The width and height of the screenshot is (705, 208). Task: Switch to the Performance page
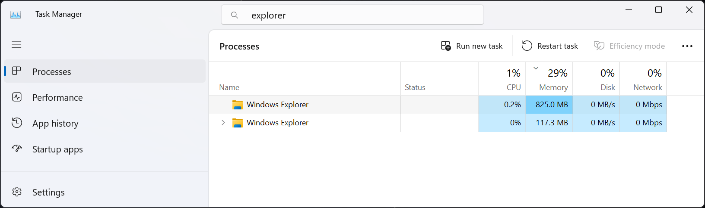105,97
